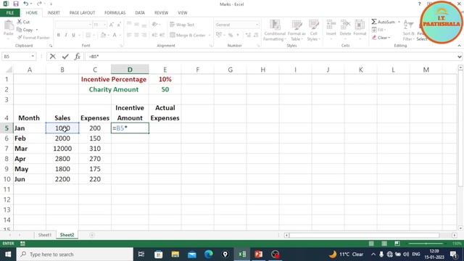The height and width of the screenshot is (261, 464).
Task: Click AutoSum sigma button
Action: [384, 22]
